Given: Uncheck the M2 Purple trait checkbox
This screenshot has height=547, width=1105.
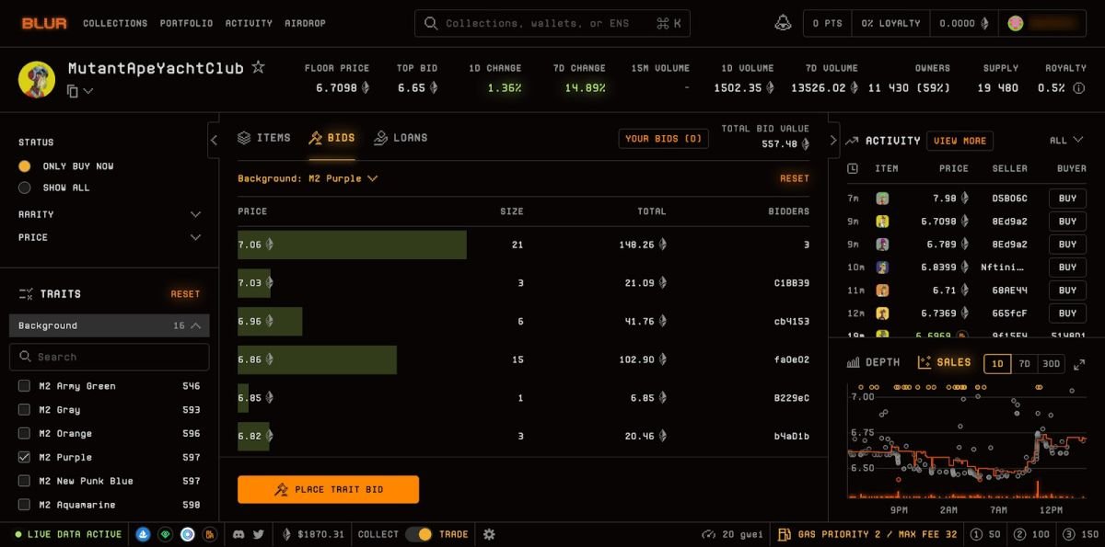Looking at the screenshot, I should point(25,457).
